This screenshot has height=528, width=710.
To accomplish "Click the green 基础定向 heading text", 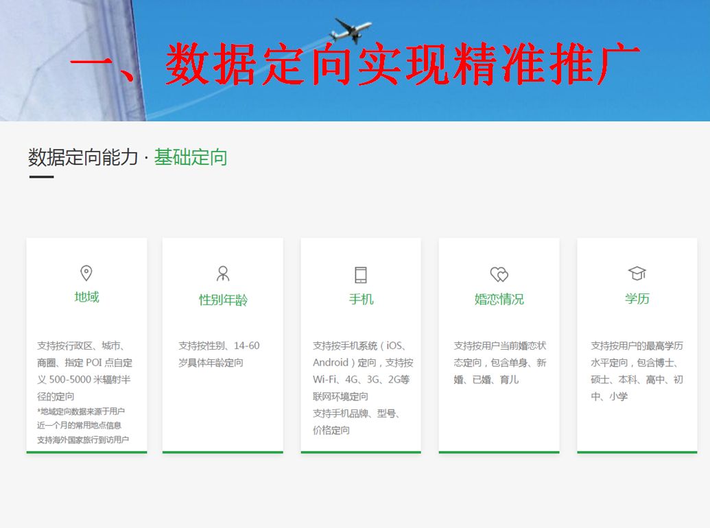I will [191, 158].
